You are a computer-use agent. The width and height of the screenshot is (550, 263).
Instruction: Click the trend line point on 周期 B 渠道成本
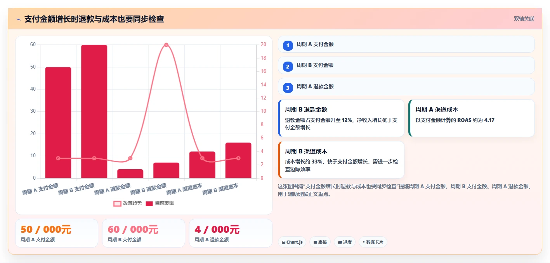click(x=238, y=158)
